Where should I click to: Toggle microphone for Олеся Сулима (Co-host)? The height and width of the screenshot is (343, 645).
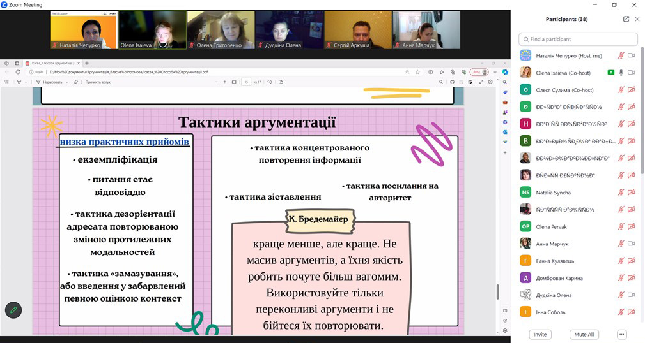[x=621, y=90]
